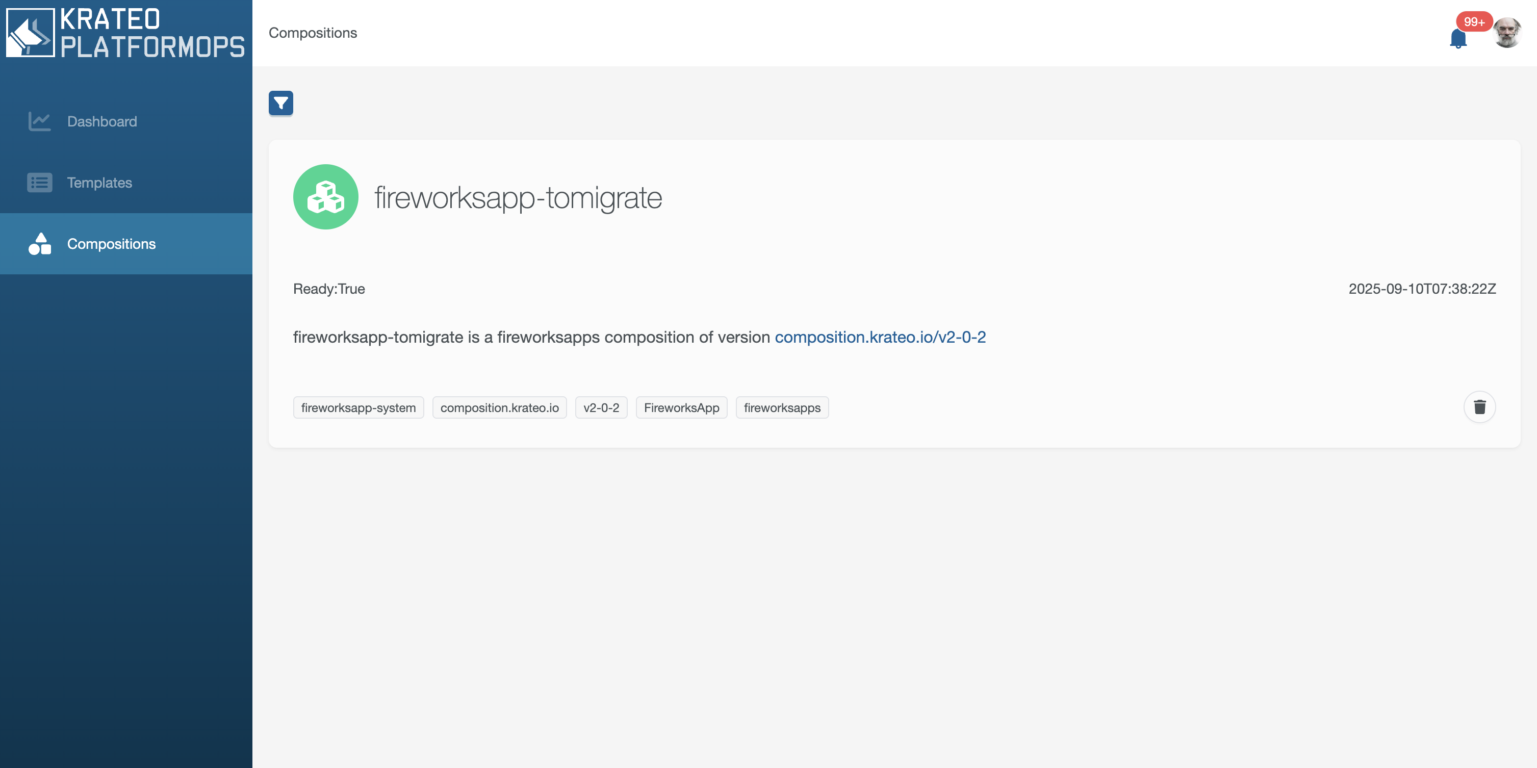Click the Templates list icon

tap(39, 183)
